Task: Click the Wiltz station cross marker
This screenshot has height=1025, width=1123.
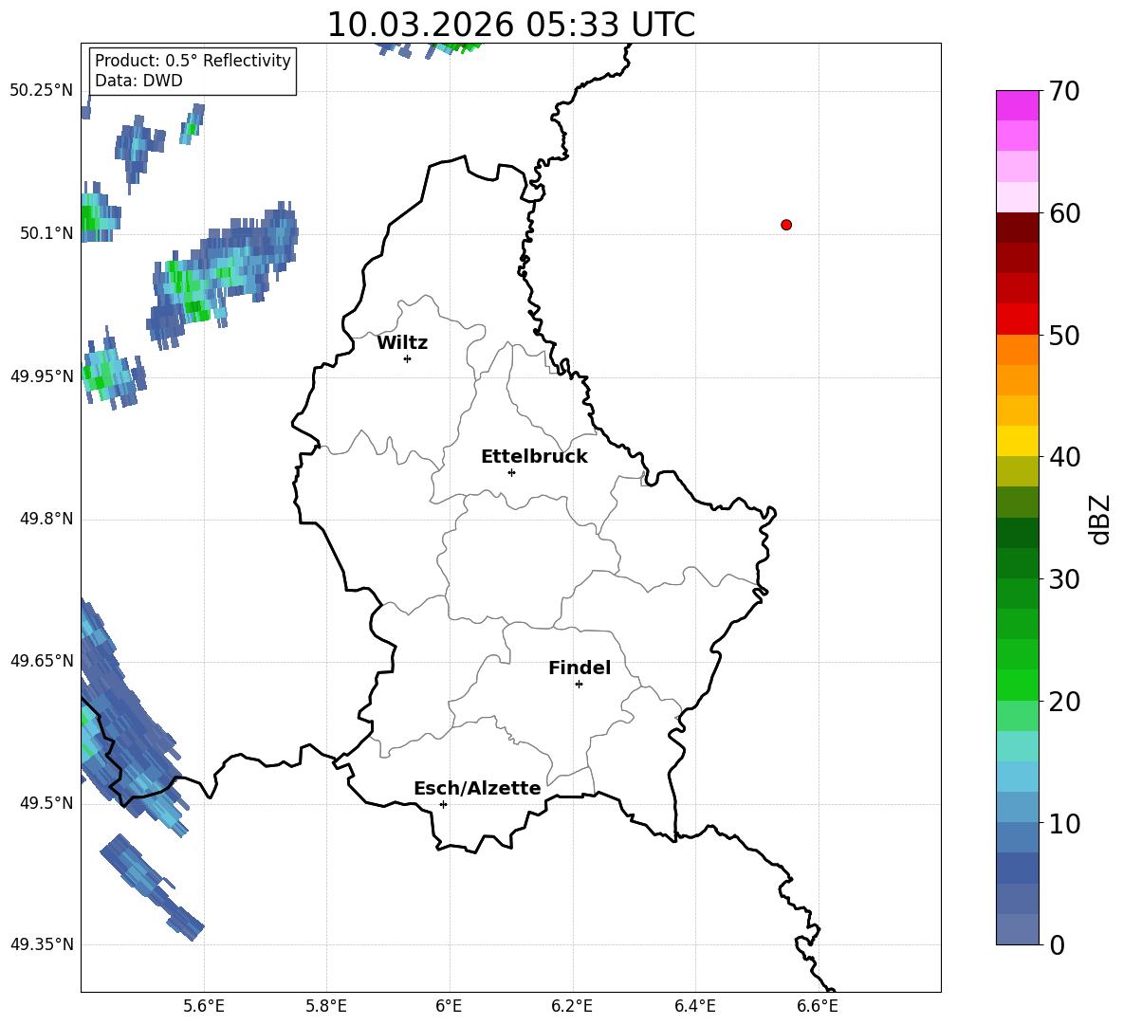Action: point(407,358)
